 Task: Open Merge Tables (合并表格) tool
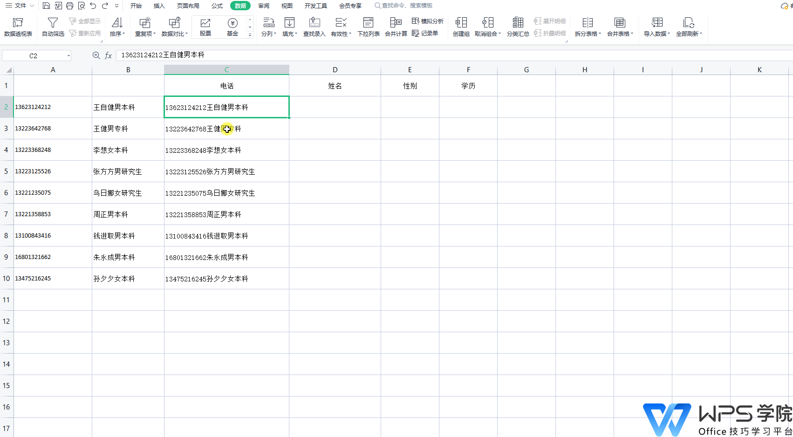pos(620,27)
